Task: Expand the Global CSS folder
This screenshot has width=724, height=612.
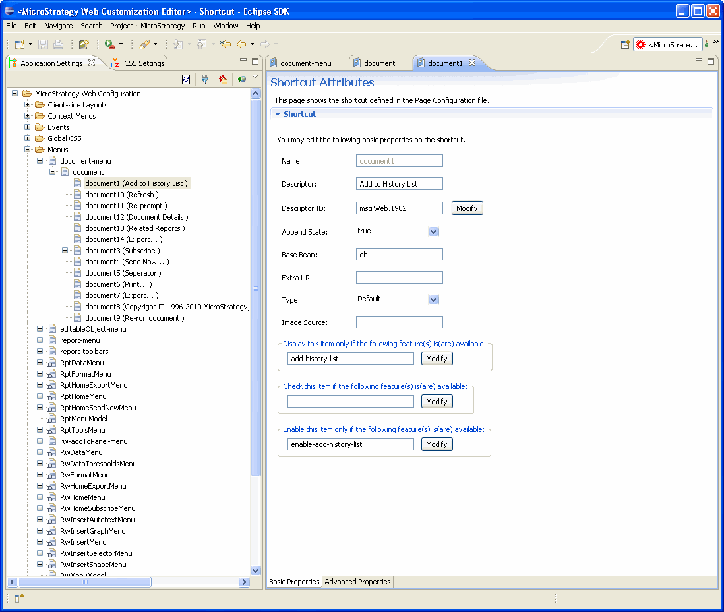Action: tap(27, 138)
